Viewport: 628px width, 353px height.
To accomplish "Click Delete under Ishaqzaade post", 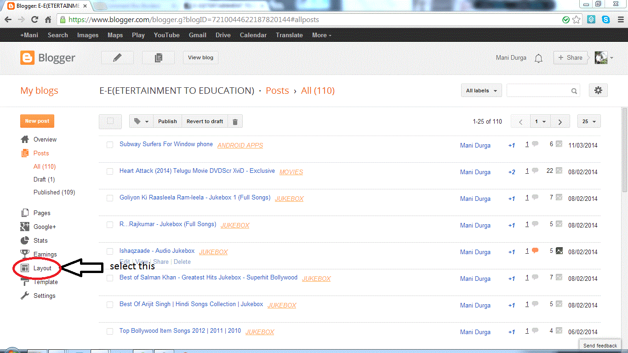I will tap(182, 262).
